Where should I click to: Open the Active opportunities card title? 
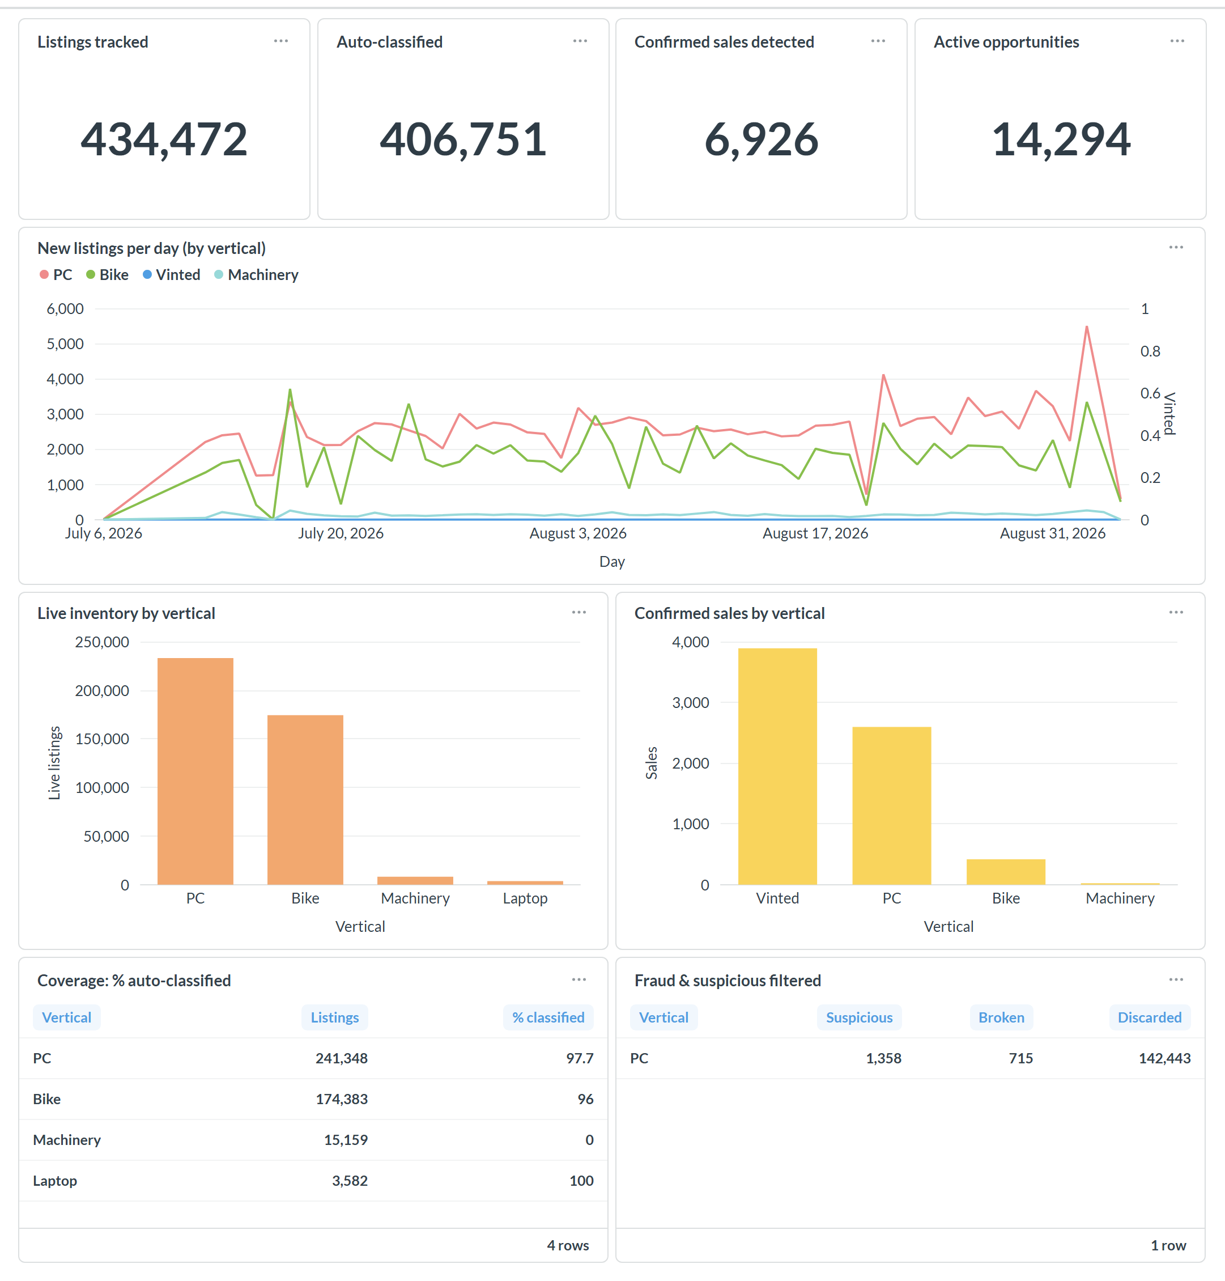pyautogui.click(x=1006, y=42)
